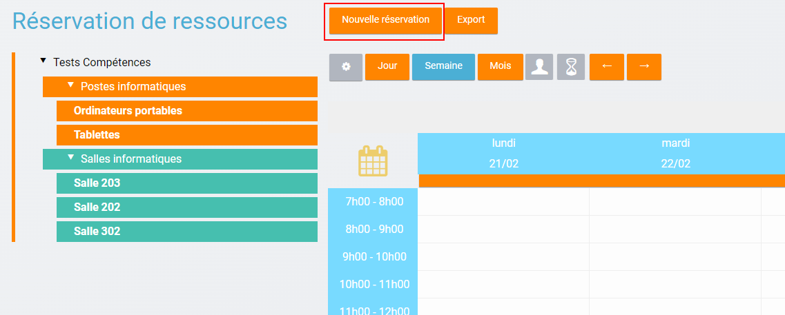Click the Nouvelle réservation button
785x315 pixels.
[385, 20]
